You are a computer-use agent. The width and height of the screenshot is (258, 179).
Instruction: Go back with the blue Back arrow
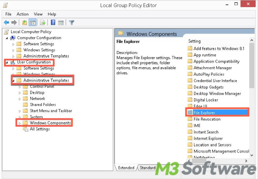point(6,22)
